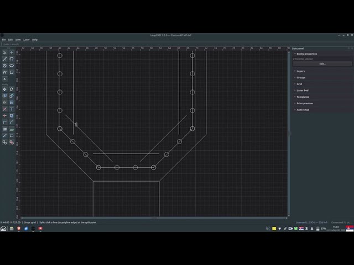Select the Polyline drawing tool
The width and height of the screenshot is (354, 265).
coord(4,72)
